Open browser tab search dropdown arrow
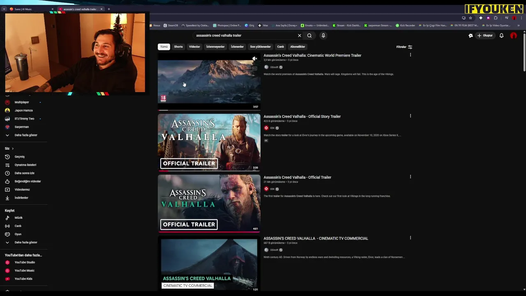 coord(4,9)
